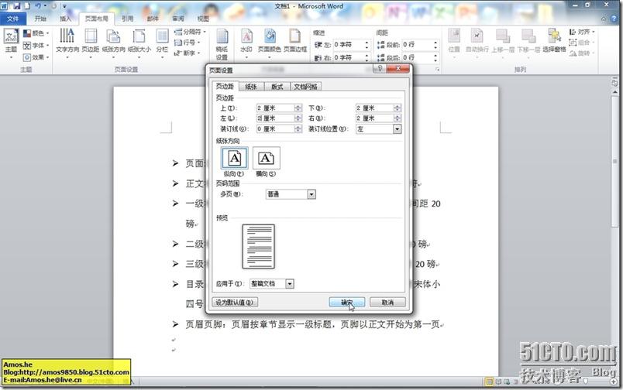This screenshot has height=390, width=623.
Task: Open 纸张大小 (Paper Size) in the ribbon
Action: [139, 41]
